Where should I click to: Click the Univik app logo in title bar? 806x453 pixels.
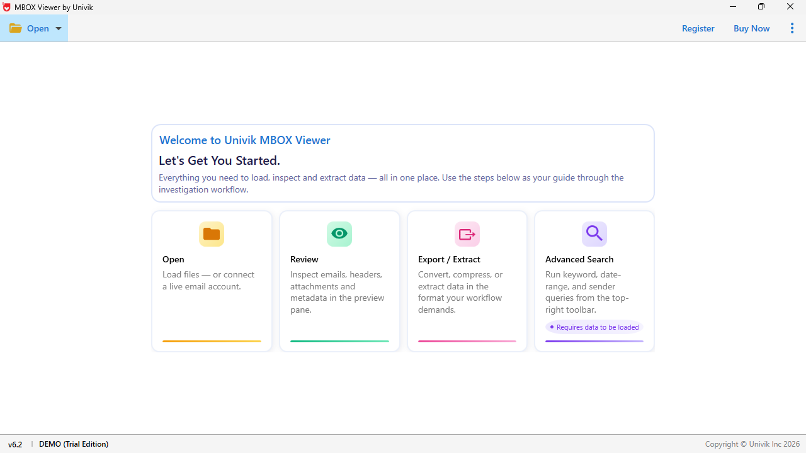click(x=7, y=7)
